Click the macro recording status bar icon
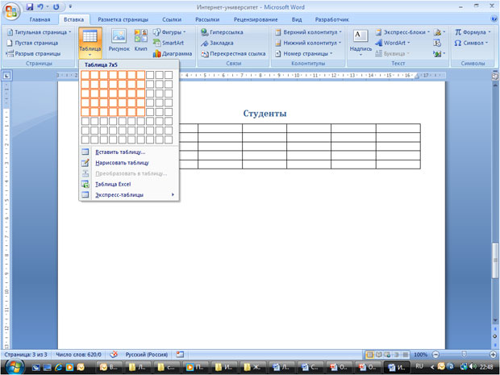500x375 pixels. (180, 354)
